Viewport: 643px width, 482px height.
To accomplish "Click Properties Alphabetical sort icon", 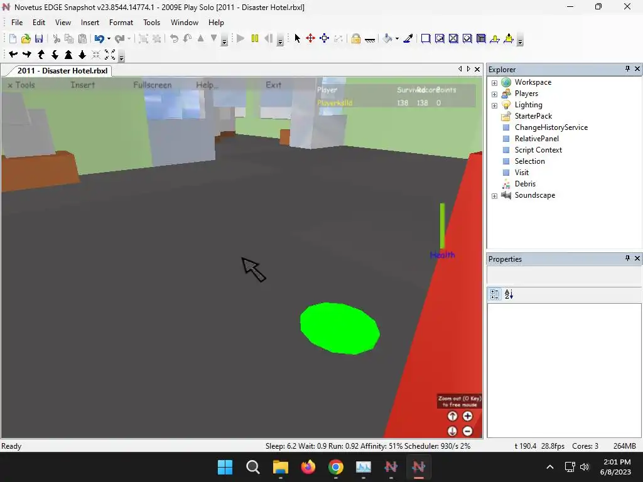I will click(x=509, y=294).
